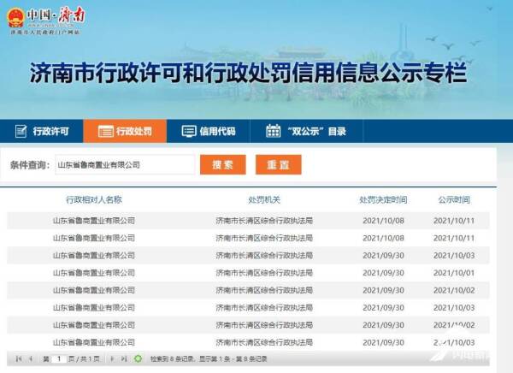Click the 行政处罚 list icon
This screenshot has width=513, height=373.
click(106, 131)
